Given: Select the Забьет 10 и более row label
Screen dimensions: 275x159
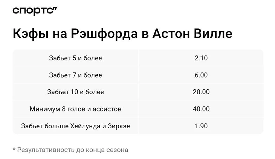Looking at the screenshot, I should click(75, 92).
